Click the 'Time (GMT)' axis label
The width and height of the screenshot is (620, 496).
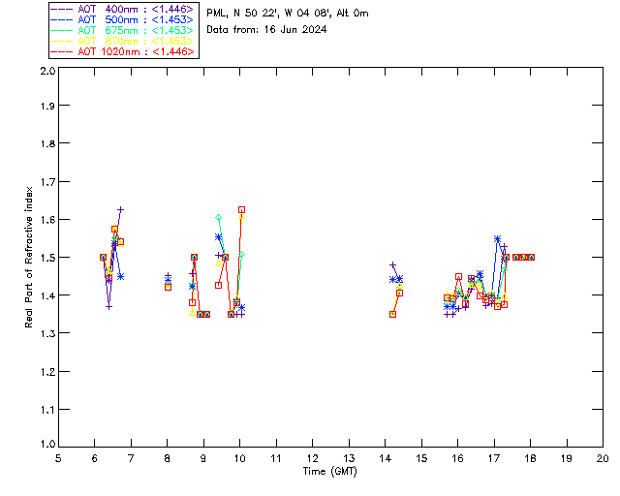[331, 472]
